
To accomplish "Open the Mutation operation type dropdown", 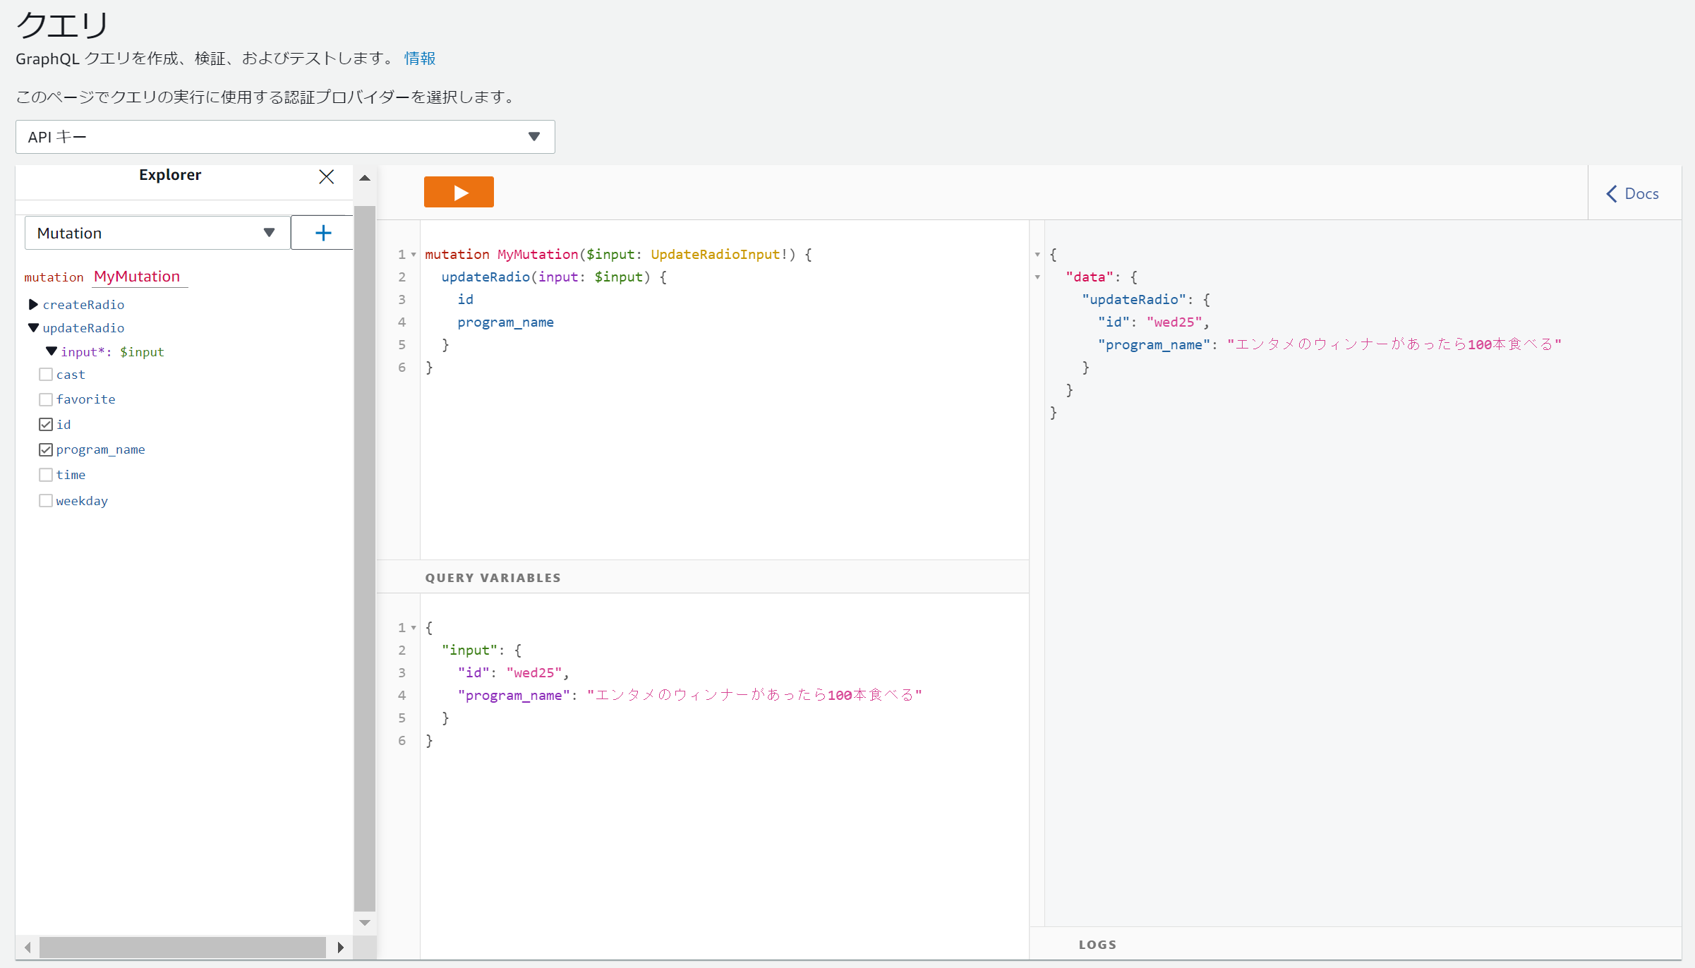I will click(x=157, y=233).
